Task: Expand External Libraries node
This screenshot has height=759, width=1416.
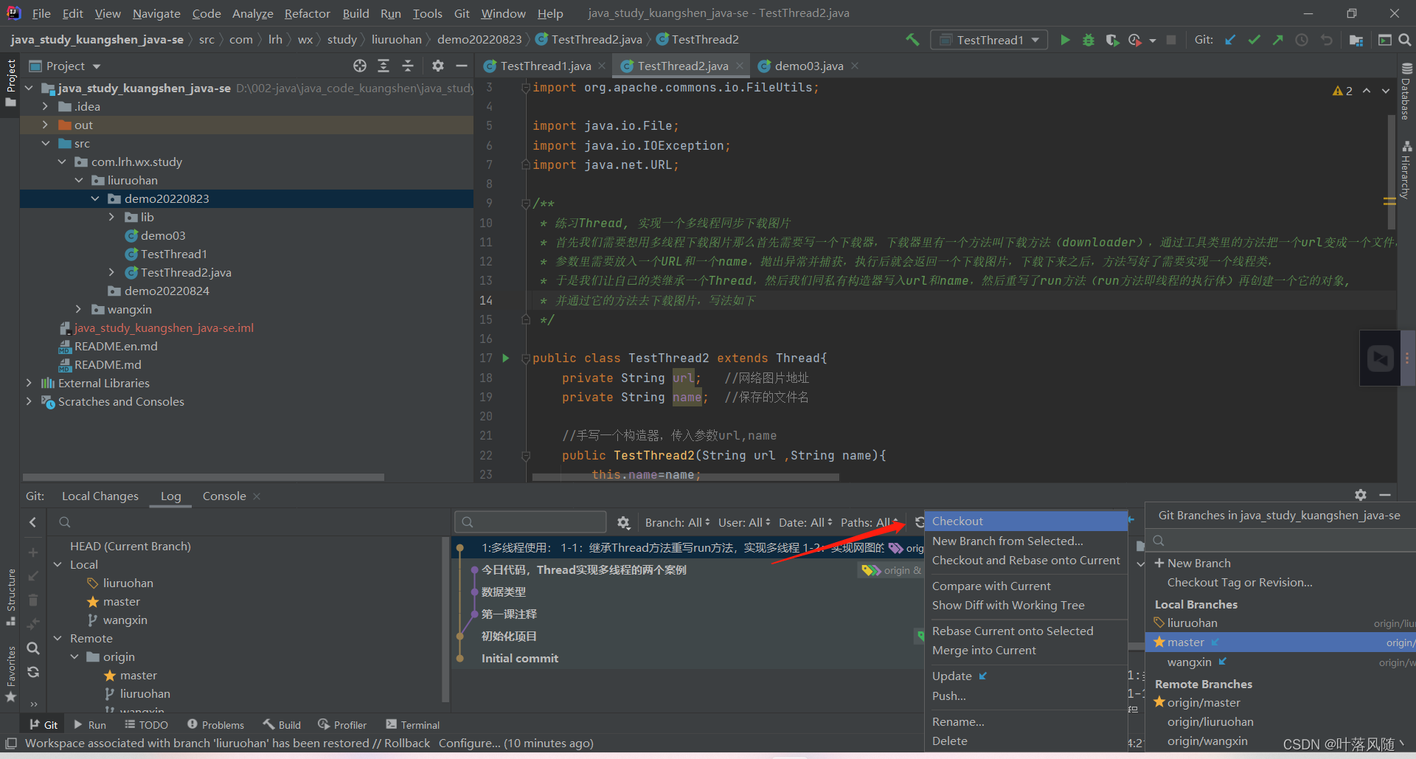Action: pos(29,383)
